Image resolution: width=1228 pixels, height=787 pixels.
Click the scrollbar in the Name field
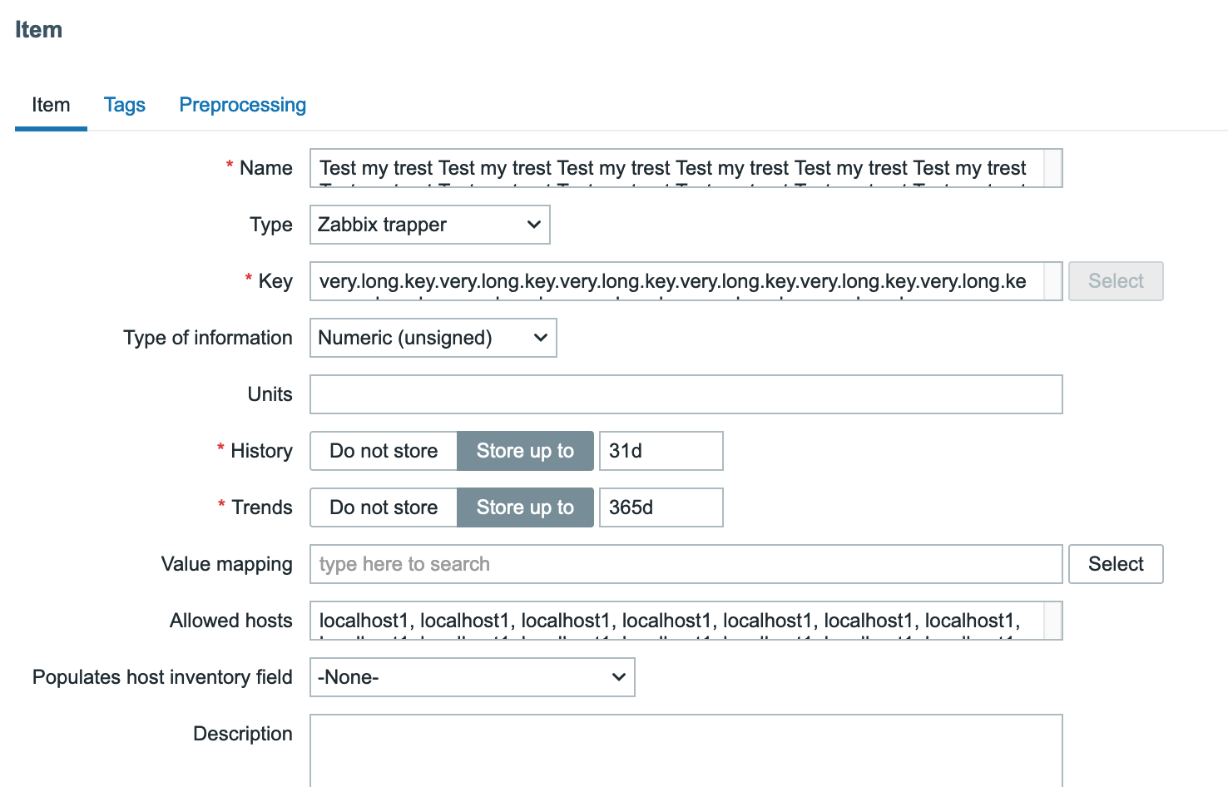1053,168
